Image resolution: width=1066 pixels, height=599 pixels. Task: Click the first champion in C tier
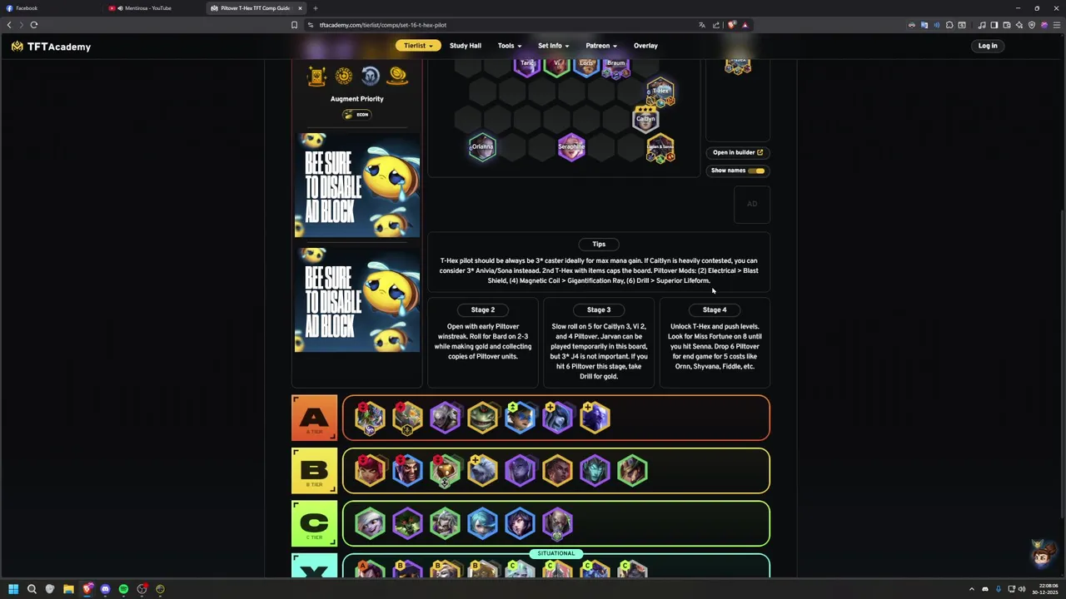(x=370, y=524)
